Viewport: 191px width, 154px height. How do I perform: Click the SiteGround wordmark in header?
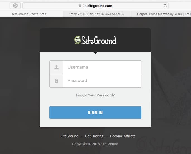(99, 40)
